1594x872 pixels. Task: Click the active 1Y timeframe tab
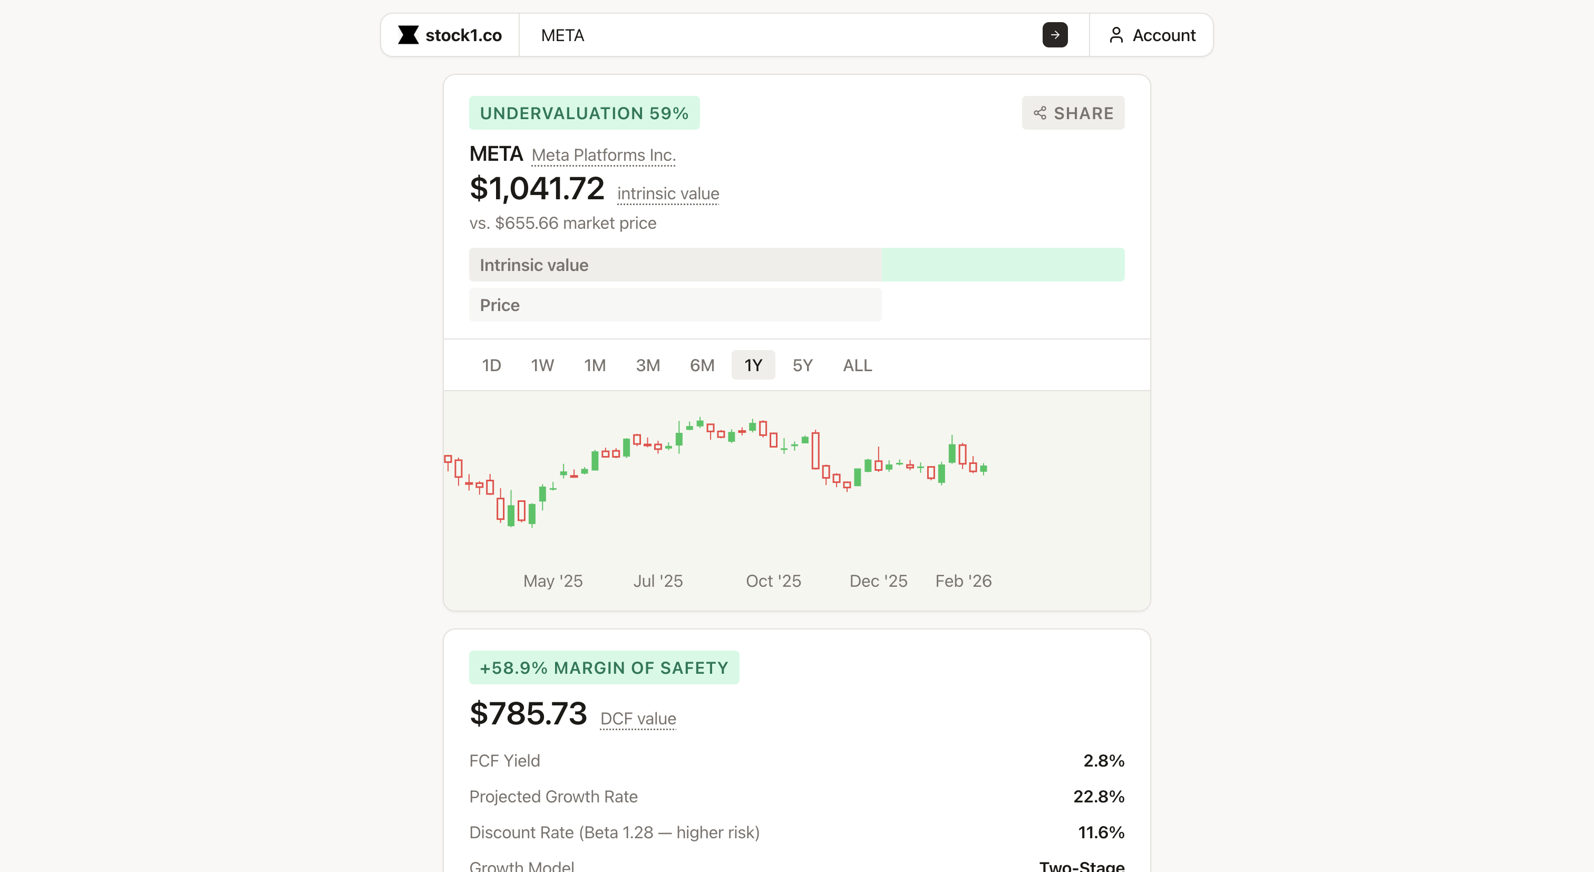pyautogui.click(x=753, y=365)
